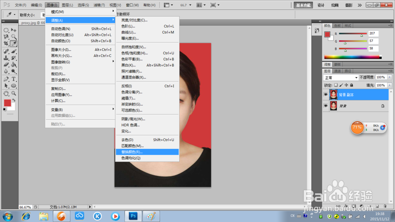Screen dimensions: 395x222
Task: Click the G value field showing 57
Action: pos(373,41)
